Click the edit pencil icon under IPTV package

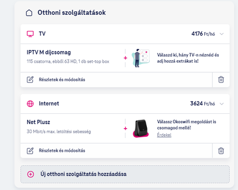[30, 80]
